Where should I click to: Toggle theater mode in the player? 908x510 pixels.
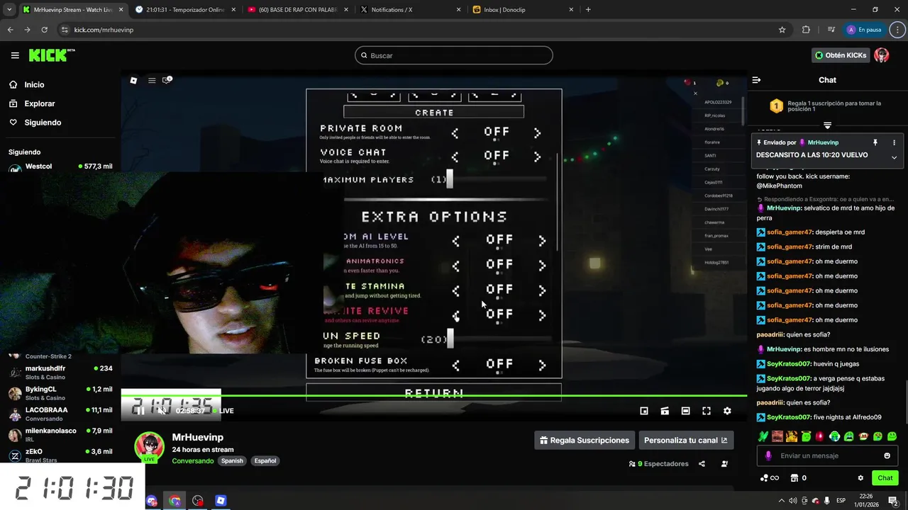(685, 411)
